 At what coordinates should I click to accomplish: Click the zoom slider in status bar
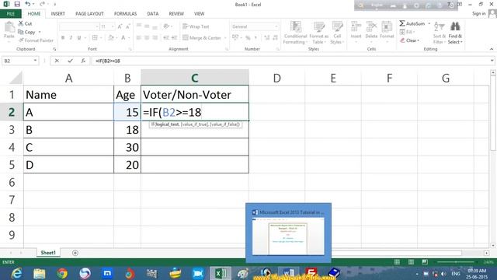[x=456, y=262]
